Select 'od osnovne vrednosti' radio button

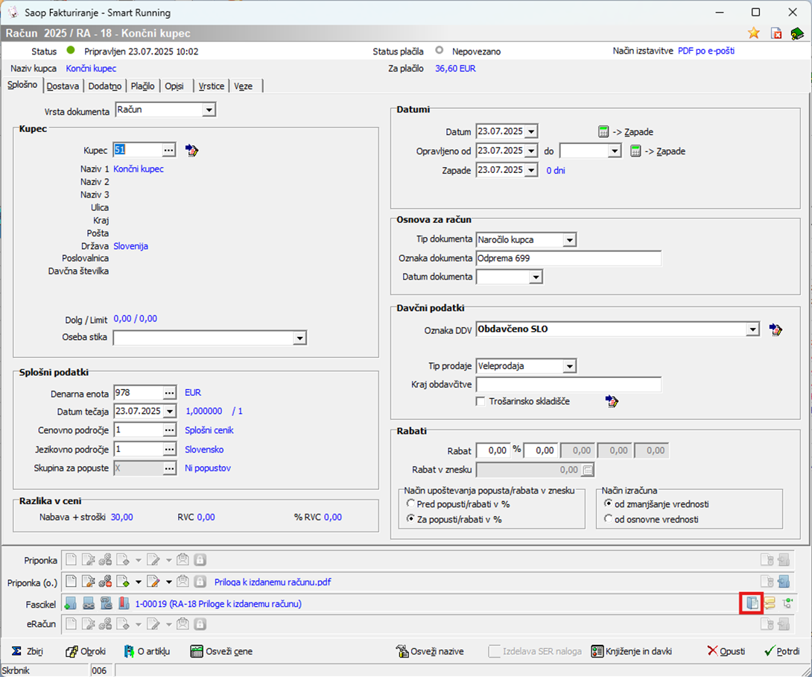[609, 519]
